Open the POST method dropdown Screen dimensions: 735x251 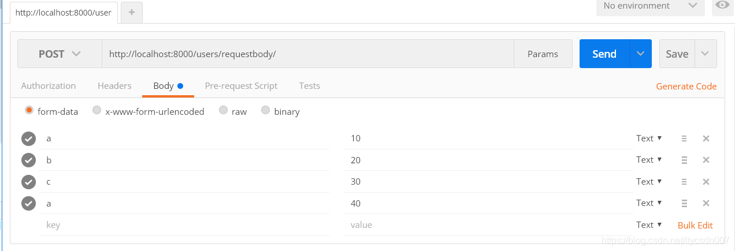[60, 54]
